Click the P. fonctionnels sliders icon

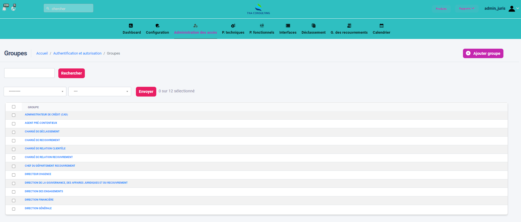coord(262,26)
